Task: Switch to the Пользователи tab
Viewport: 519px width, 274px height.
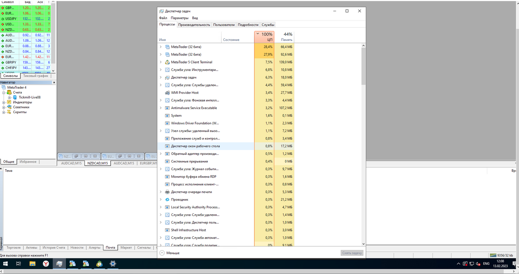Action: click(x=224, y=25)
